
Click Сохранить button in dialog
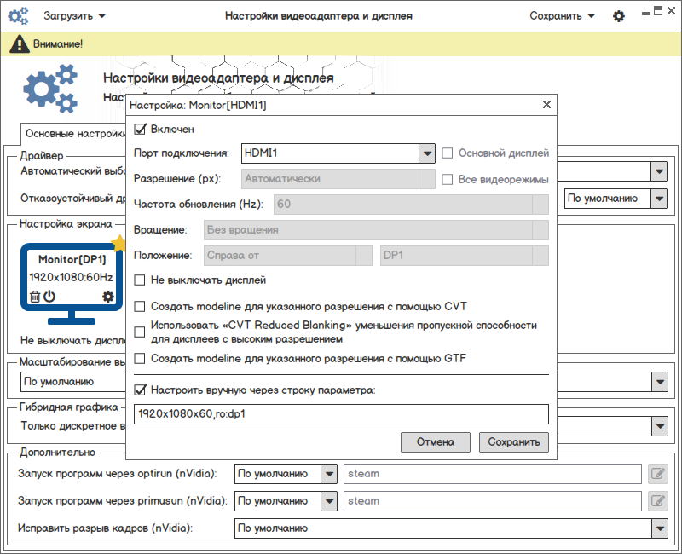point(514,442)
